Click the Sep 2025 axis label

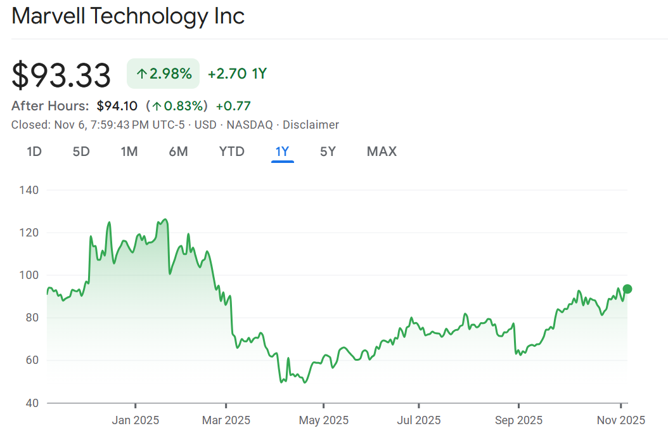tap(518, 420)
